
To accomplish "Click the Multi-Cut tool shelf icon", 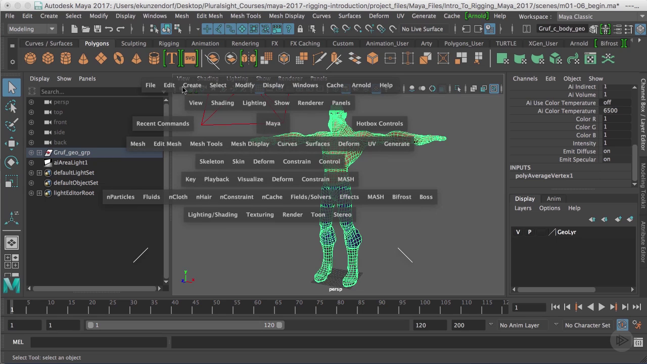I will [x=319, y=59].
